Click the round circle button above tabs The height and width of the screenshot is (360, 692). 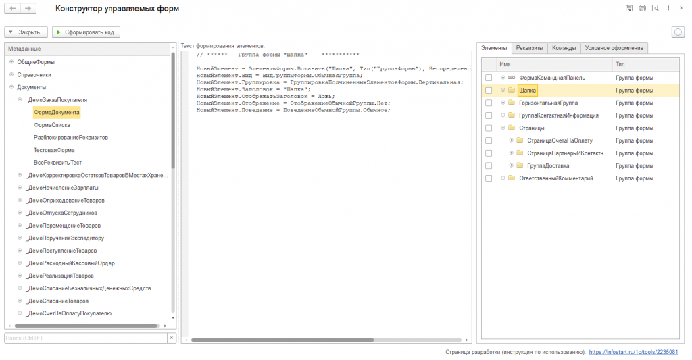tap(678, 32)
